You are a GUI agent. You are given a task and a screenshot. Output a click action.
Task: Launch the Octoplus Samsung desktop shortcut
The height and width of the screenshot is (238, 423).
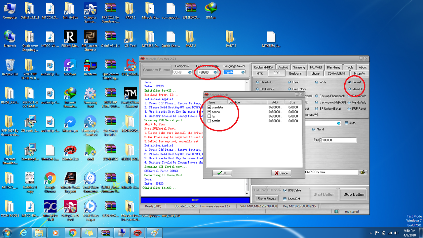90,13
